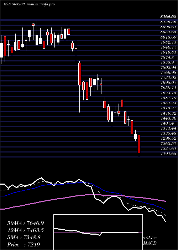Select the 8126.56 price axis label
This screenshot has width=178, height=250.
(x=168, y=22)
